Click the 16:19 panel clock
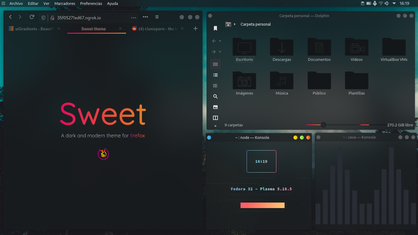This screenshot has height=235, width=418. tap(404, 3)
